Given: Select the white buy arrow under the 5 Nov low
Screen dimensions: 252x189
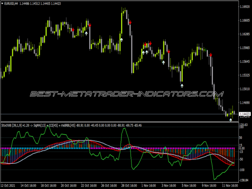Looking at the screenshot, I should point(182,86).
